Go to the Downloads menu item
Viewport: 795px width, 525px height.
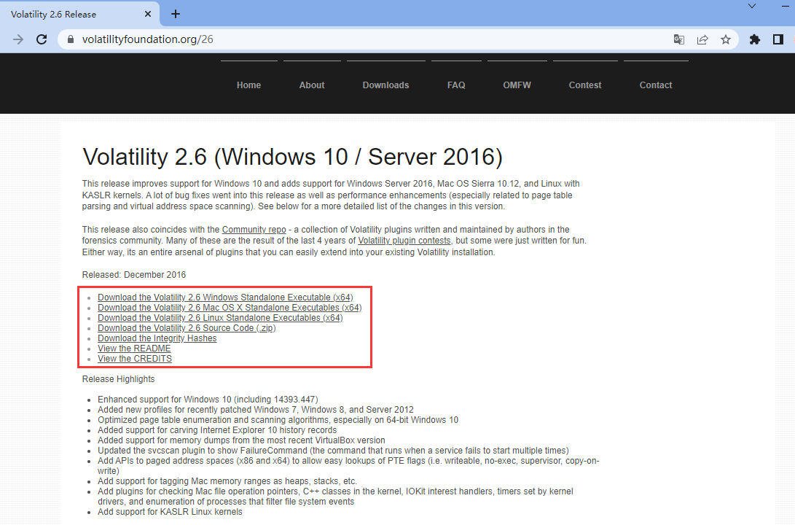point(385,85)
